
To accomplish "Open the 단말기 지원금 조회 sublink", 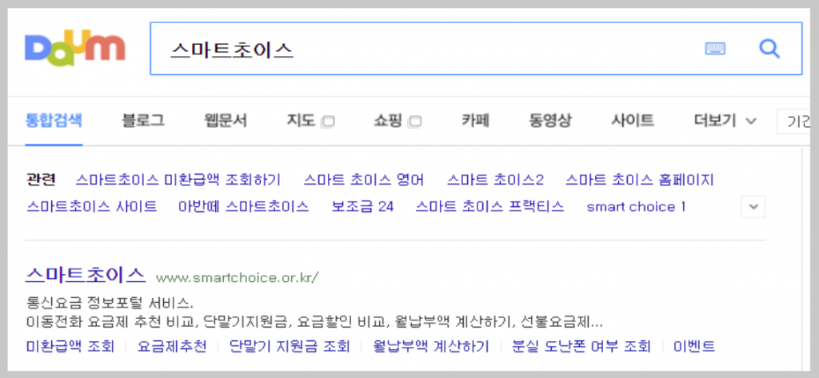I will (290, 346).
